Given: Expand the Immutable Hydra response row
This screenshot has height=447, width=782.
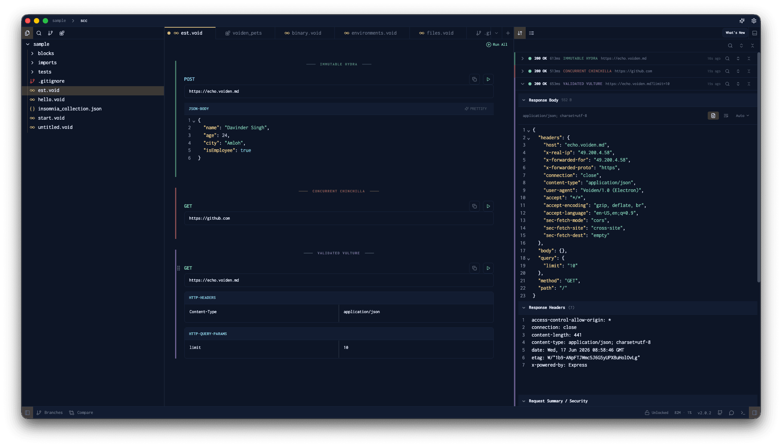Looking at the screenshot, I should (522, 58).
